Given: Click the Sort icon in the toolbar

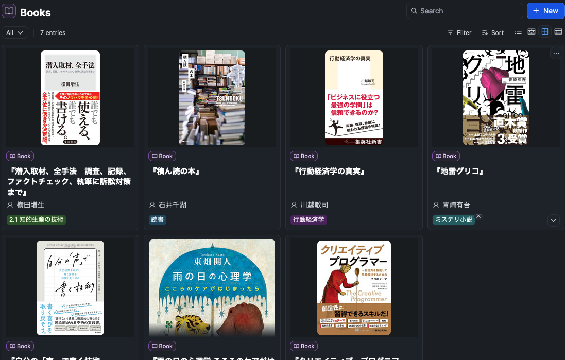Looking at the screenshot, I should (485, 32).
